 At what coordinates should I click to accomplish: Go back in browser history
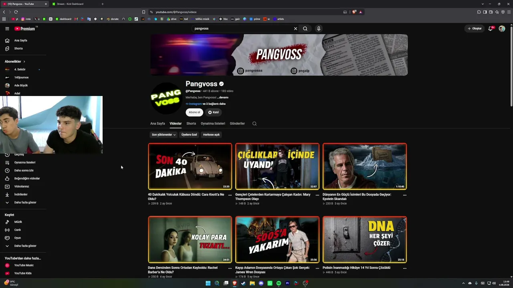click(x=4, y=12)
